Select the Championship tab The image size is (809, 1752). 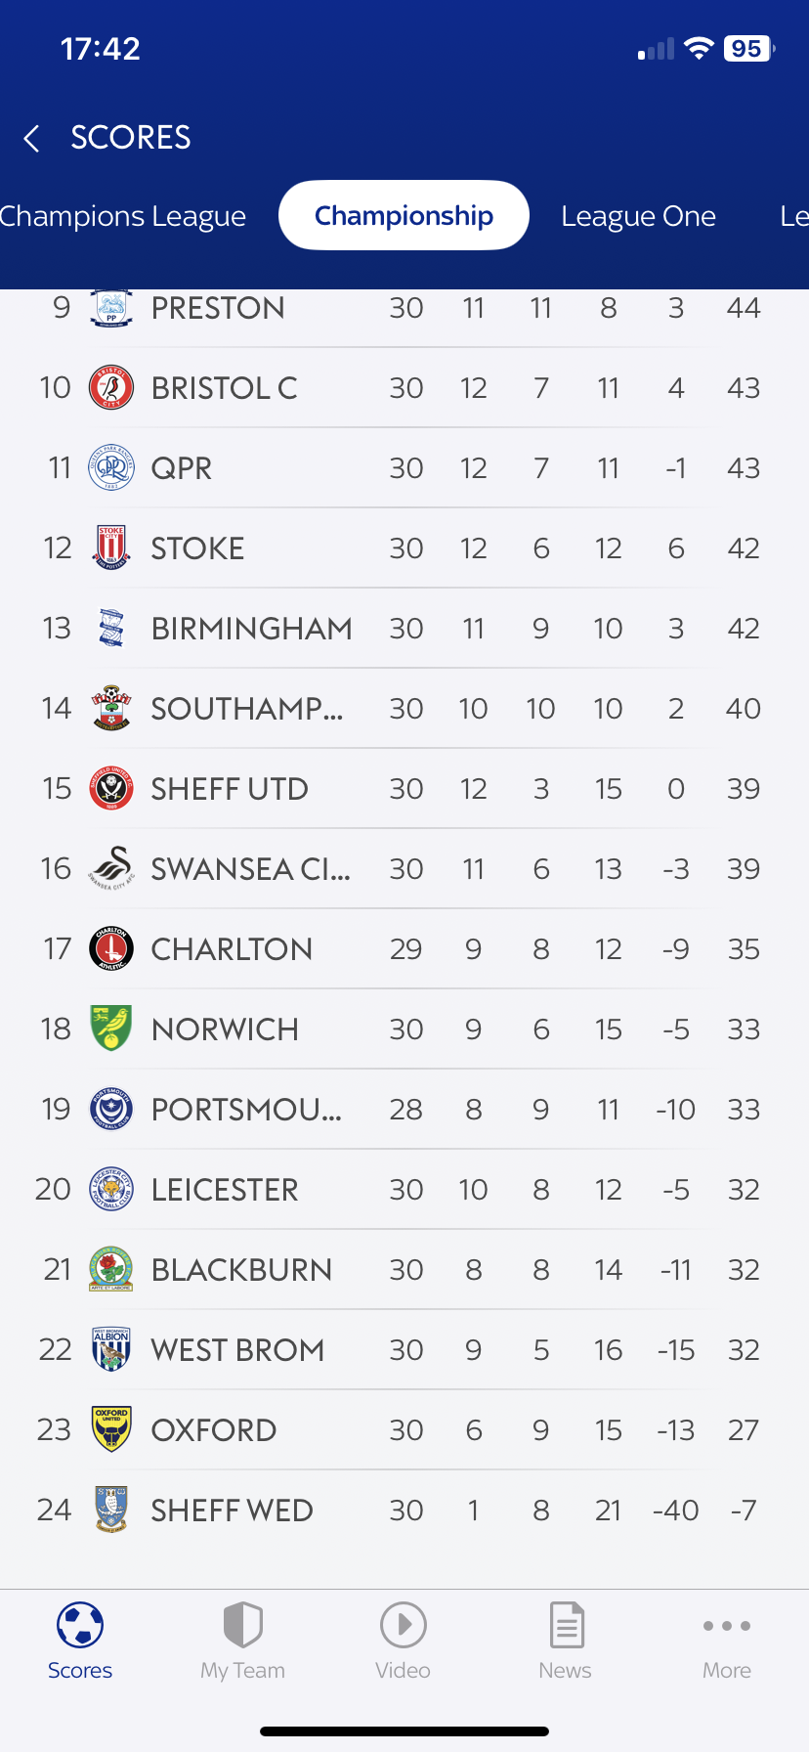404,216
